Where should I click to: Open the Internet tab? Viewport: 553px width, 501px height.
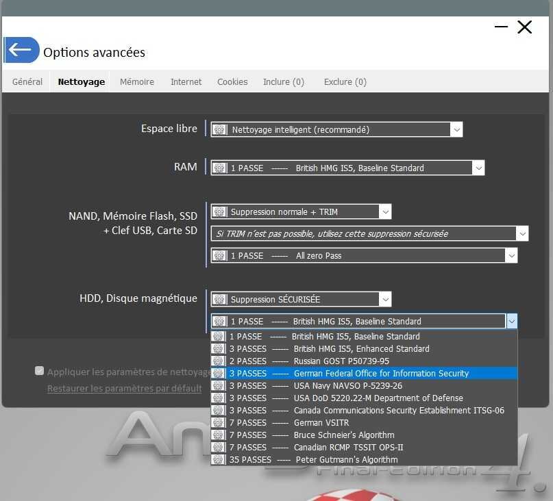[x=186, y=81]
